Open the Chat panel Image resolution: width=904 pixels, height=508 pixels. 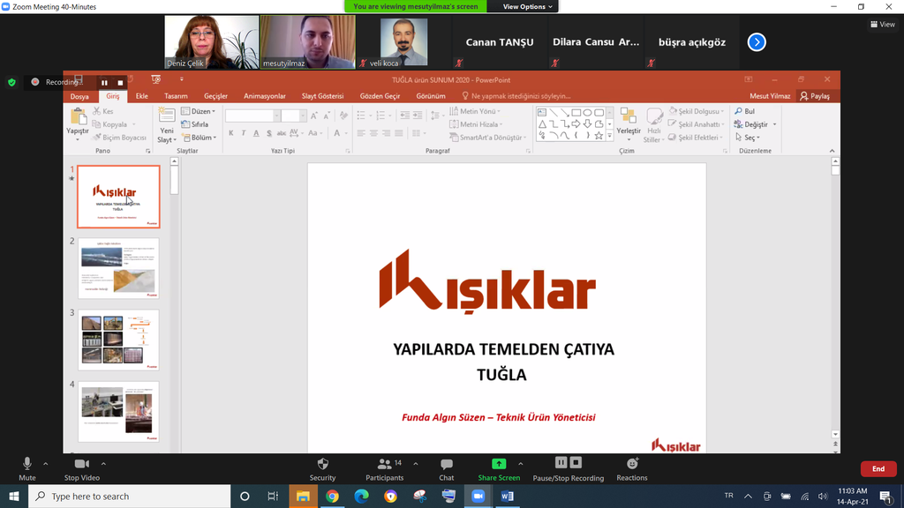pos(446,469)
